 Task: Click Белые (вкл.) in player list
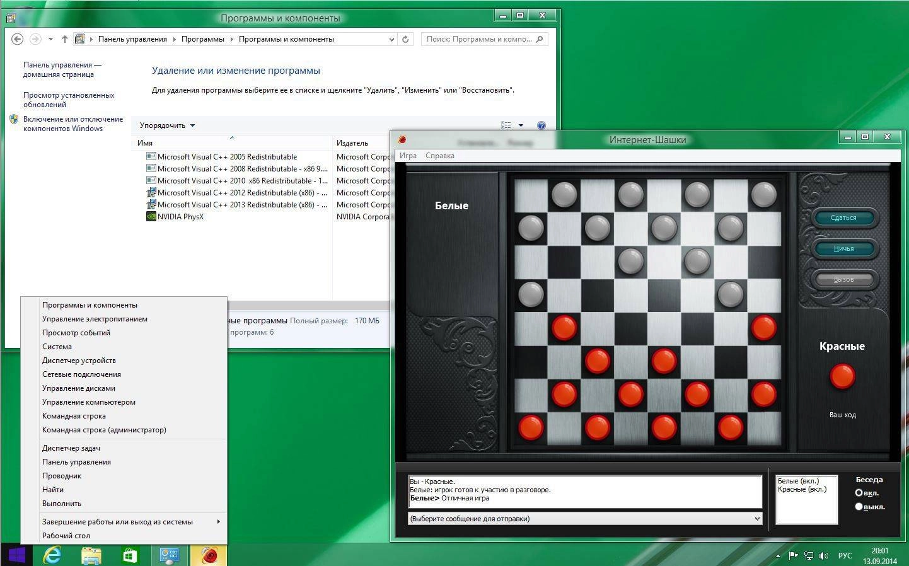[x=798, y=481]
